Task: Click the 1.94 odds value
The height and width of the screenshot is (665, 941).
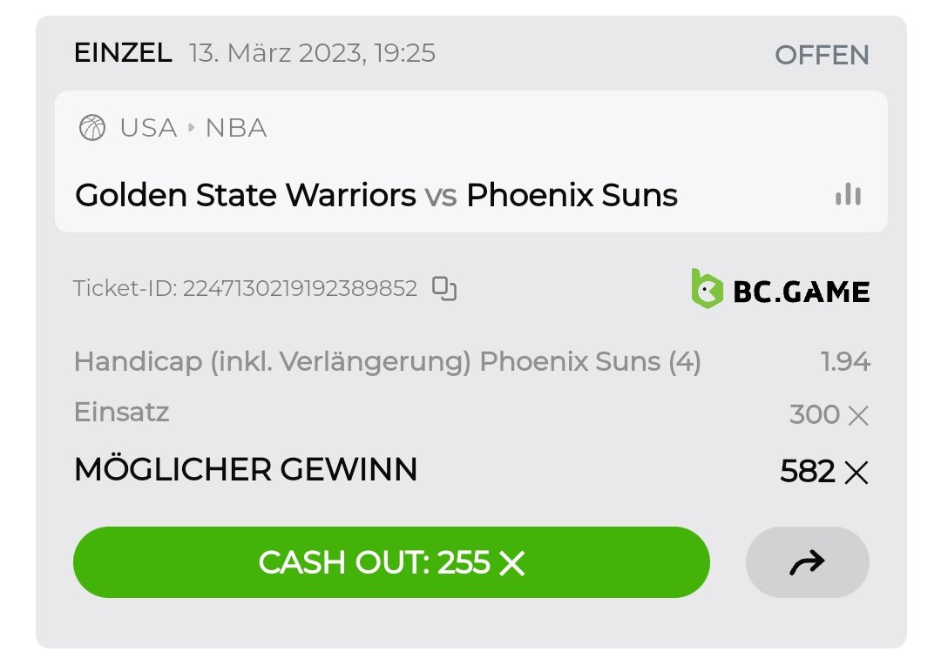Action: click(x=845, y=362)
